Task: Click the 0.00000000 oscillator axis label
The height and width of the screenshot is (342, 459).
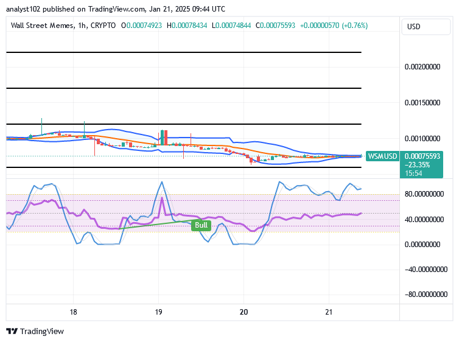Action: point(422,244)
